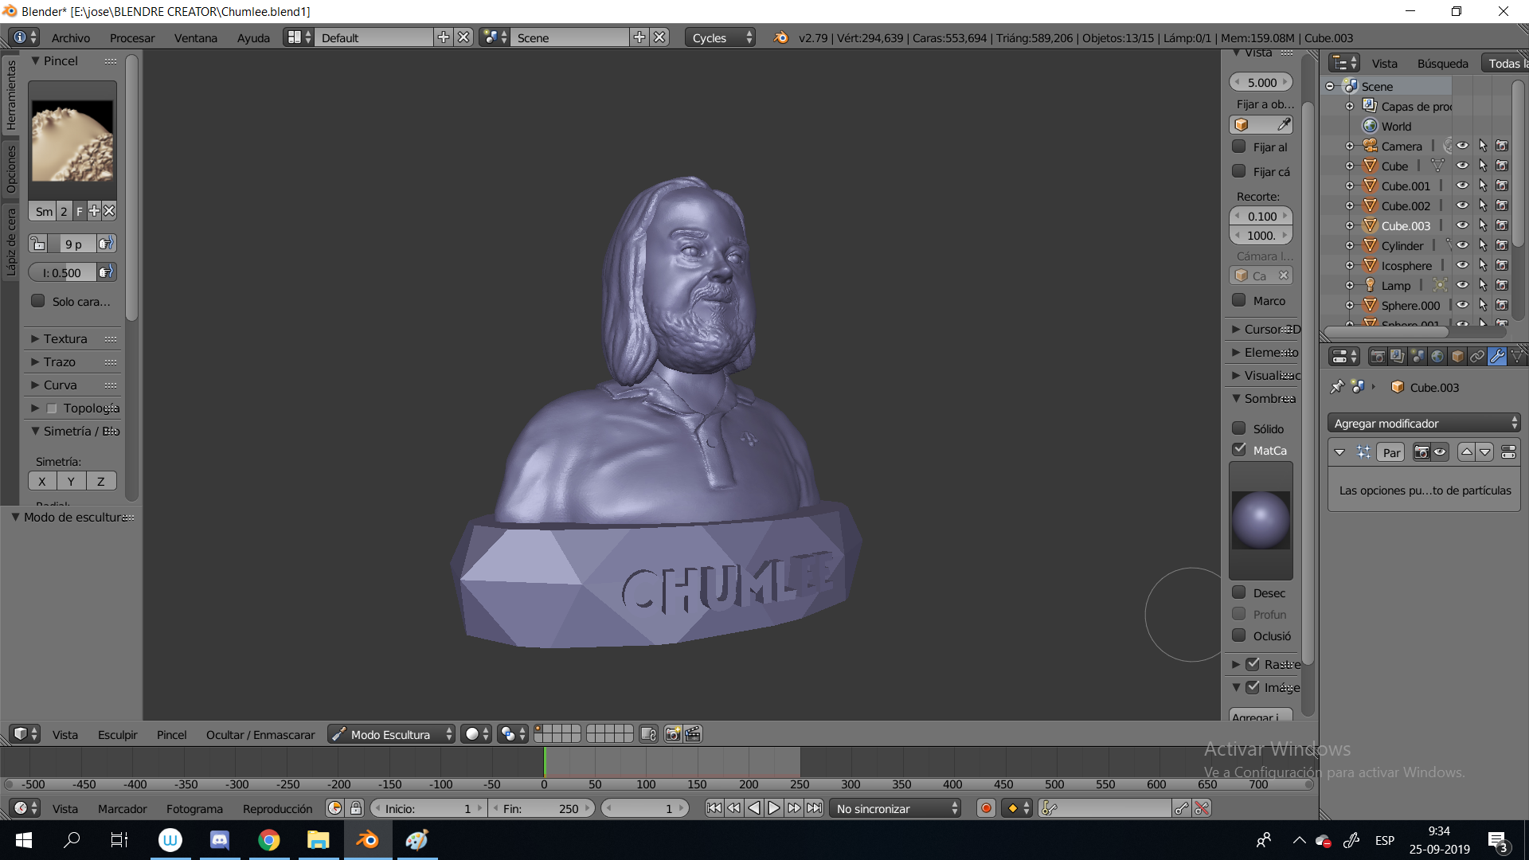Play the timeline animation forward
Screen dimensions: 1529x860
[774, 808]
